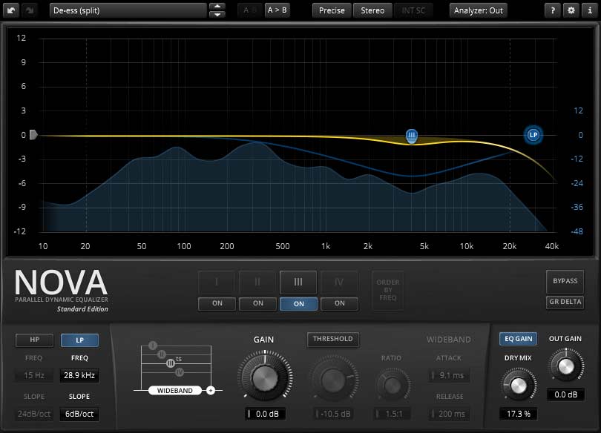Open the help question mark icon
This screenshot has width=601, height=433.
(553, 10)
